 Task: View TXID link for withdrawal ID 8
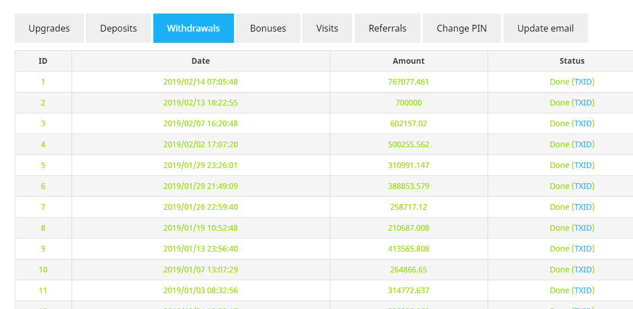(x=583, y=228)
